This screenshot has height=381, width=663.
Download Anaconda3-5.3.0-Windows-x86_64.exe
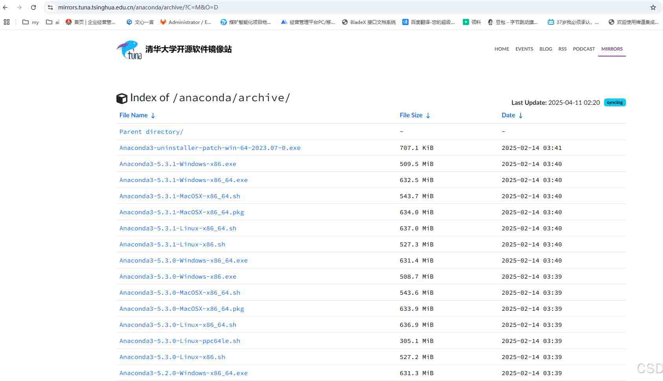(x=184, y=261)
